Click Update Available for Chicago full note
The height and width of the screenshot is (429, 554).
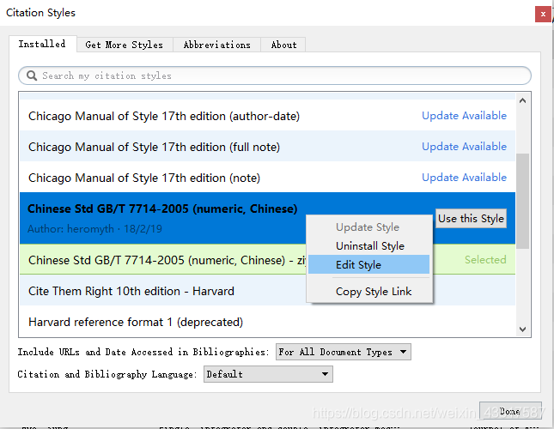[464, 147]
